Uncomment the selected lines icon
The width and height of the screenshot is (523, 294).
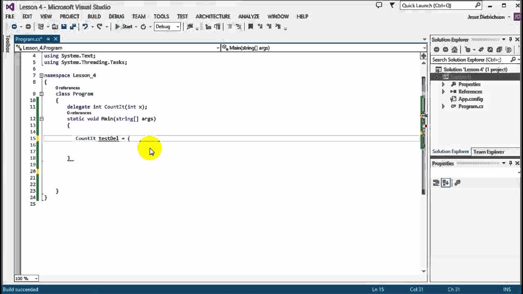click(238, 27)
